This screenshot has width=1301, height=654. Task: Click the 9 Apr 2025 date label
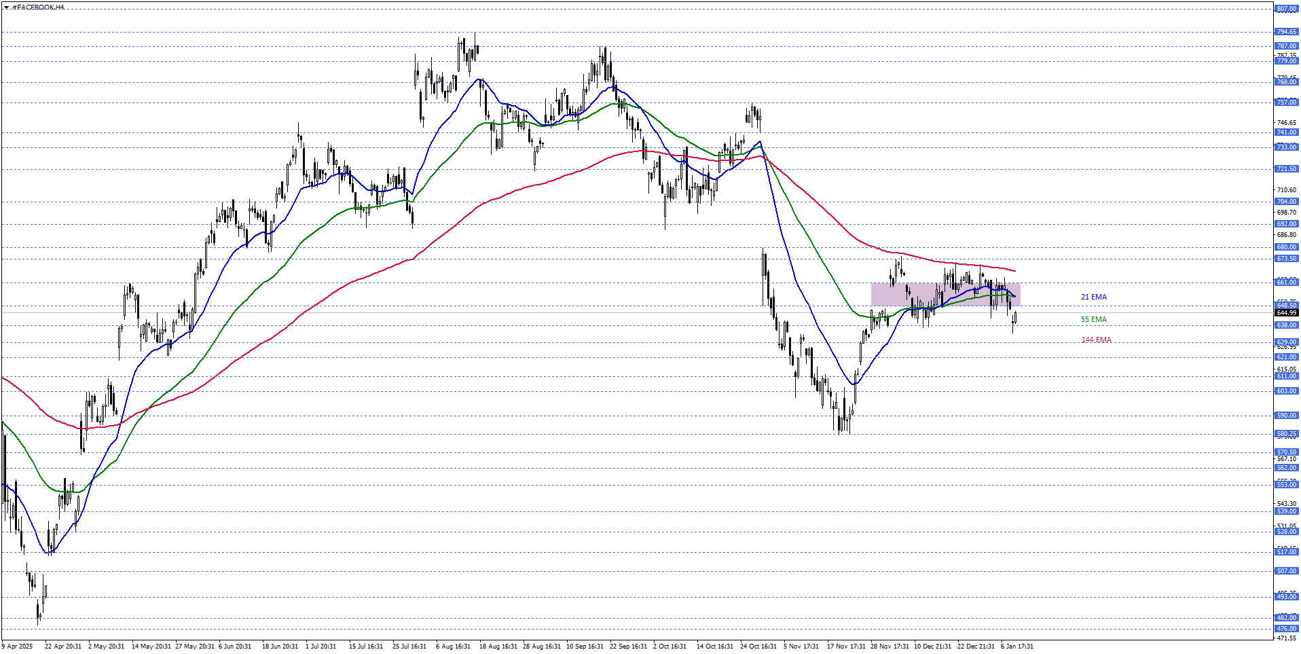click(x=17, y=646)
